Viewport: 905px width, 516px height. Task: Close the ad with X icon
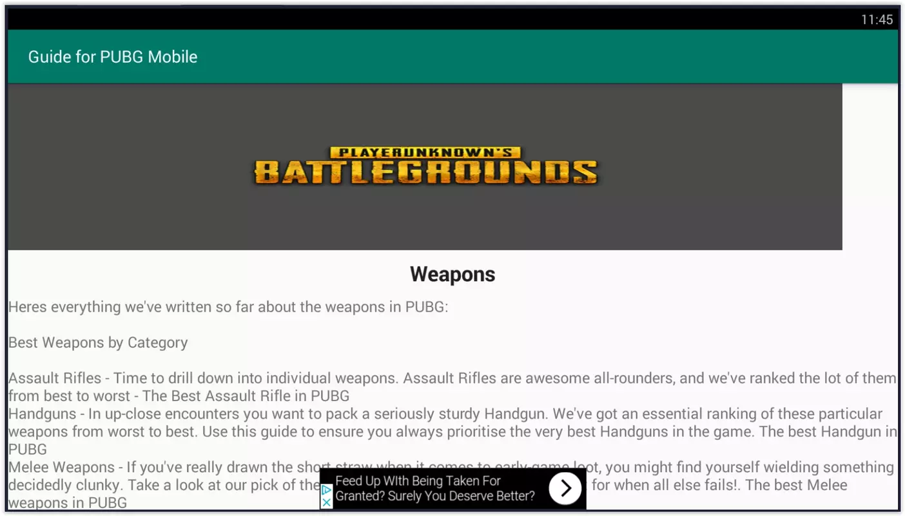click(x=326, y=502)
